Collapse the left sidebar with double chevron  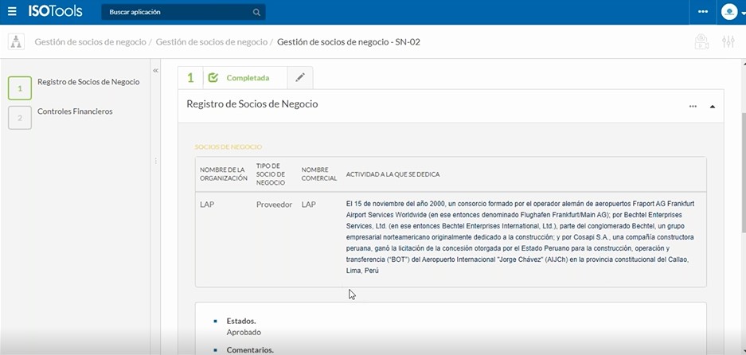coord(156,71)
